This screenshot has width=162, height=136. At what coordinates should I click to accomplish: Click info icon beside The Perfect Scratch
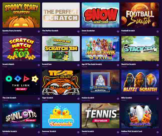(78, 32)
